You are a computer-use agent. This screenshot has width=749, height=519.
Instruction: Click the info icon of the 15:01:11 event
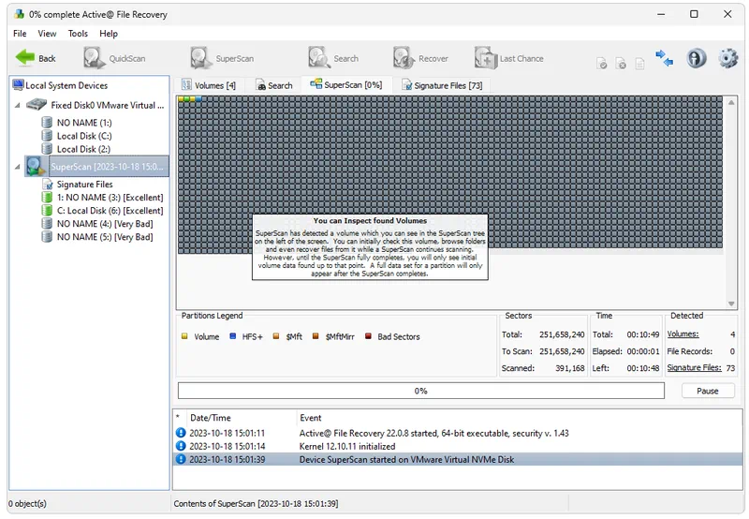pyautogui.click(x=181, y=433)
